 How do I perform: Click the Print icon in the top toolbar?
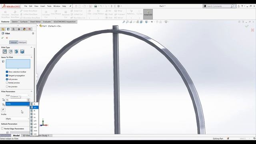point(96,6)
